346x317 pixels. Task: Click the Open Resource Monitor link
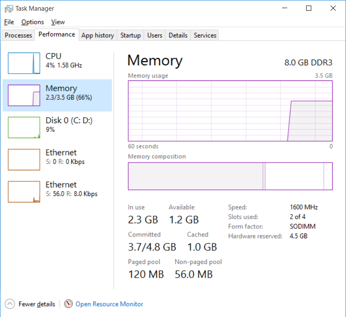109,304
